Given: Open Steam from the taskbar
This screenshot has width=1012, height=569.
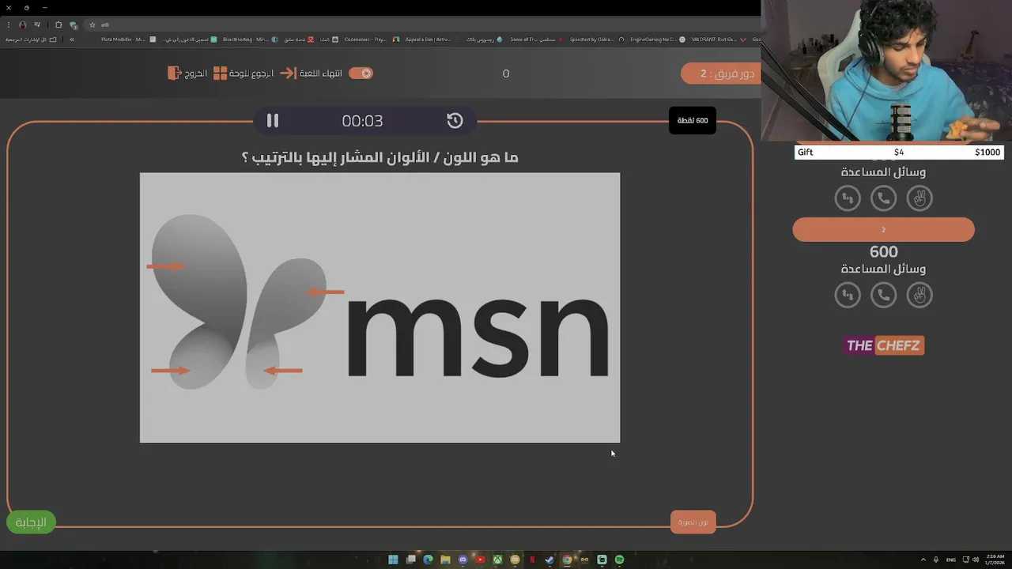Looking at the screenshot, I should 549,560.
